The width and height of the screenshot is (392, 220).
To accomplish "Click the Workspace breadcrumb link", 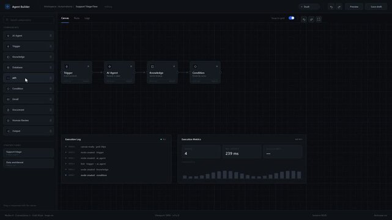I will pyautogui.click(x=50, y=7).
